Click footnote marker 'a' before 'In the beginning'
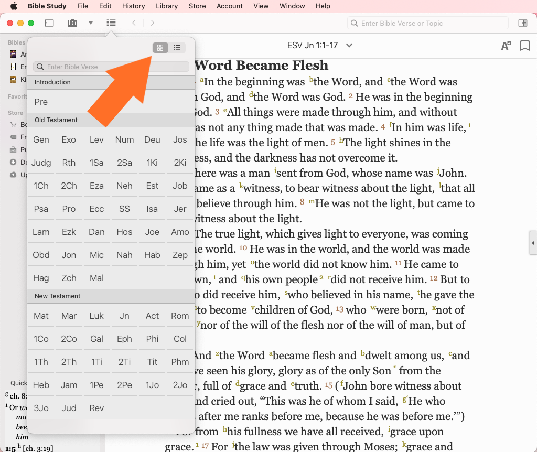537x452 pixels. (202, 80)
